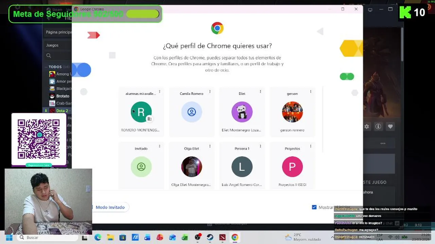Click 'gerson romero' name text
This screenshot has width=435, height=244.
(292, 130)
